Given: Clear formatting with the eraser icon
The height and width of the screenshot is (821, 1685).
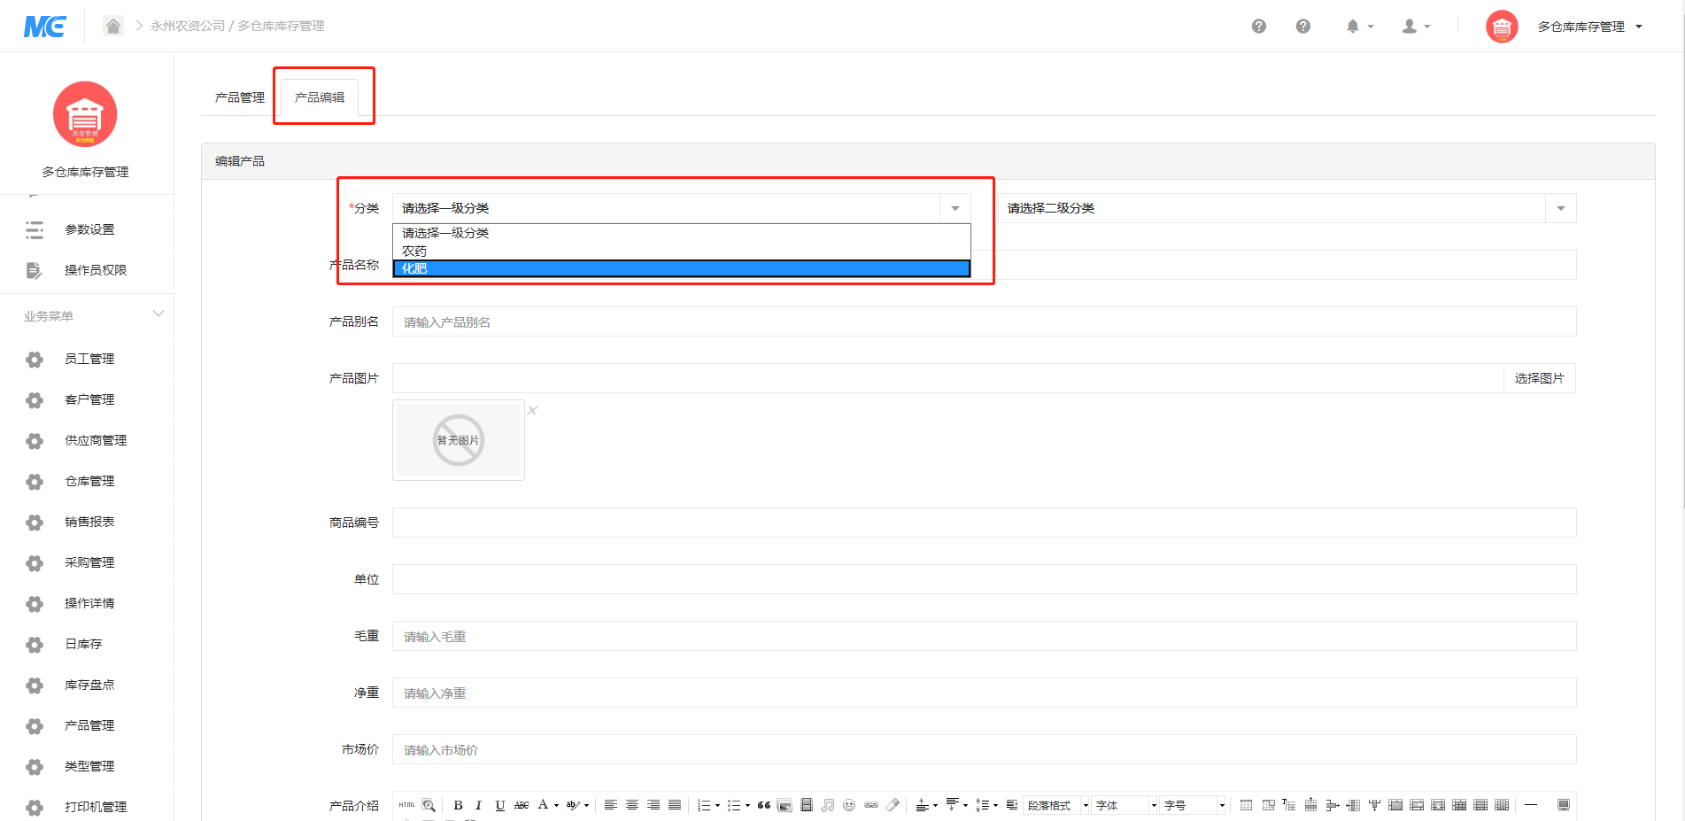Looking at the screenshot, I should click(893, 805).
